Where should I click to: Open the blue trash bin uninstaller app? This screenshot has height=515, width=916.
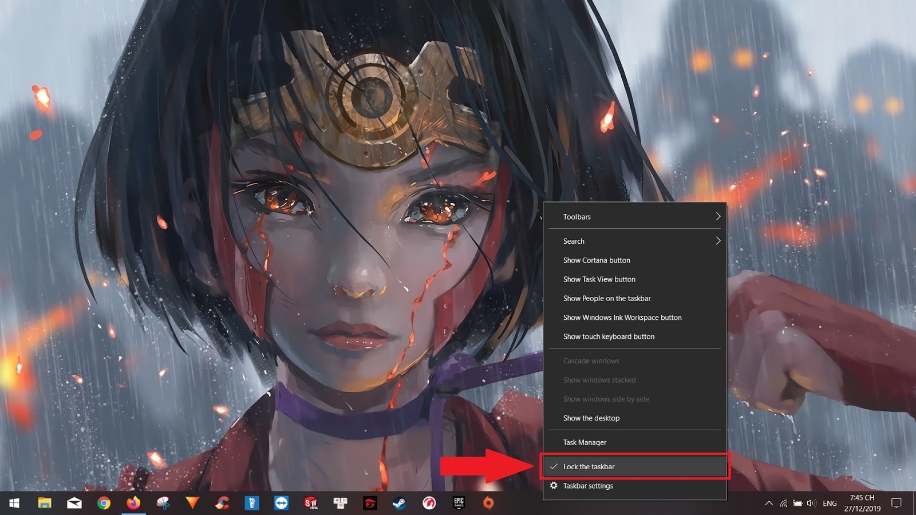pos(252,503)
